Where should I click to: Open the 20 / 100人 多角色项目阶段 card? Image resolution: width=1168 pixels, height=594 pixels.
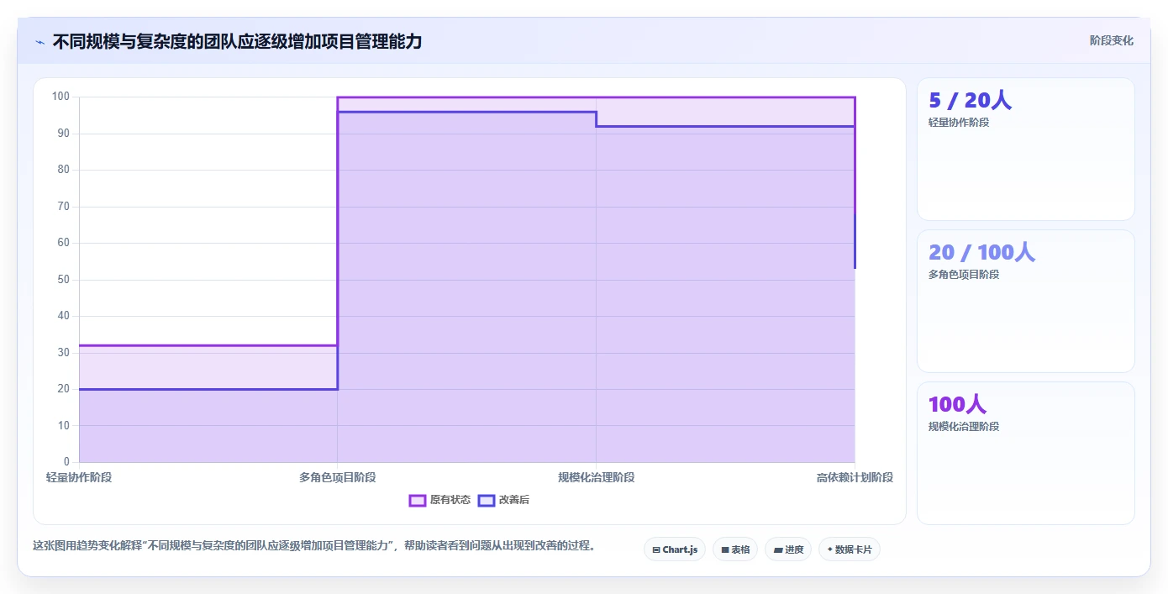pyautogui.click(x=1025, y=301)
